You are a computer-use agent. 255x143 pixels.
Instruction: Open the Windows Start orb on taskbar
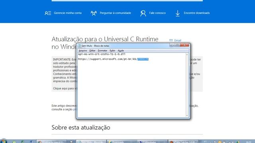click(x=4, y=141)
